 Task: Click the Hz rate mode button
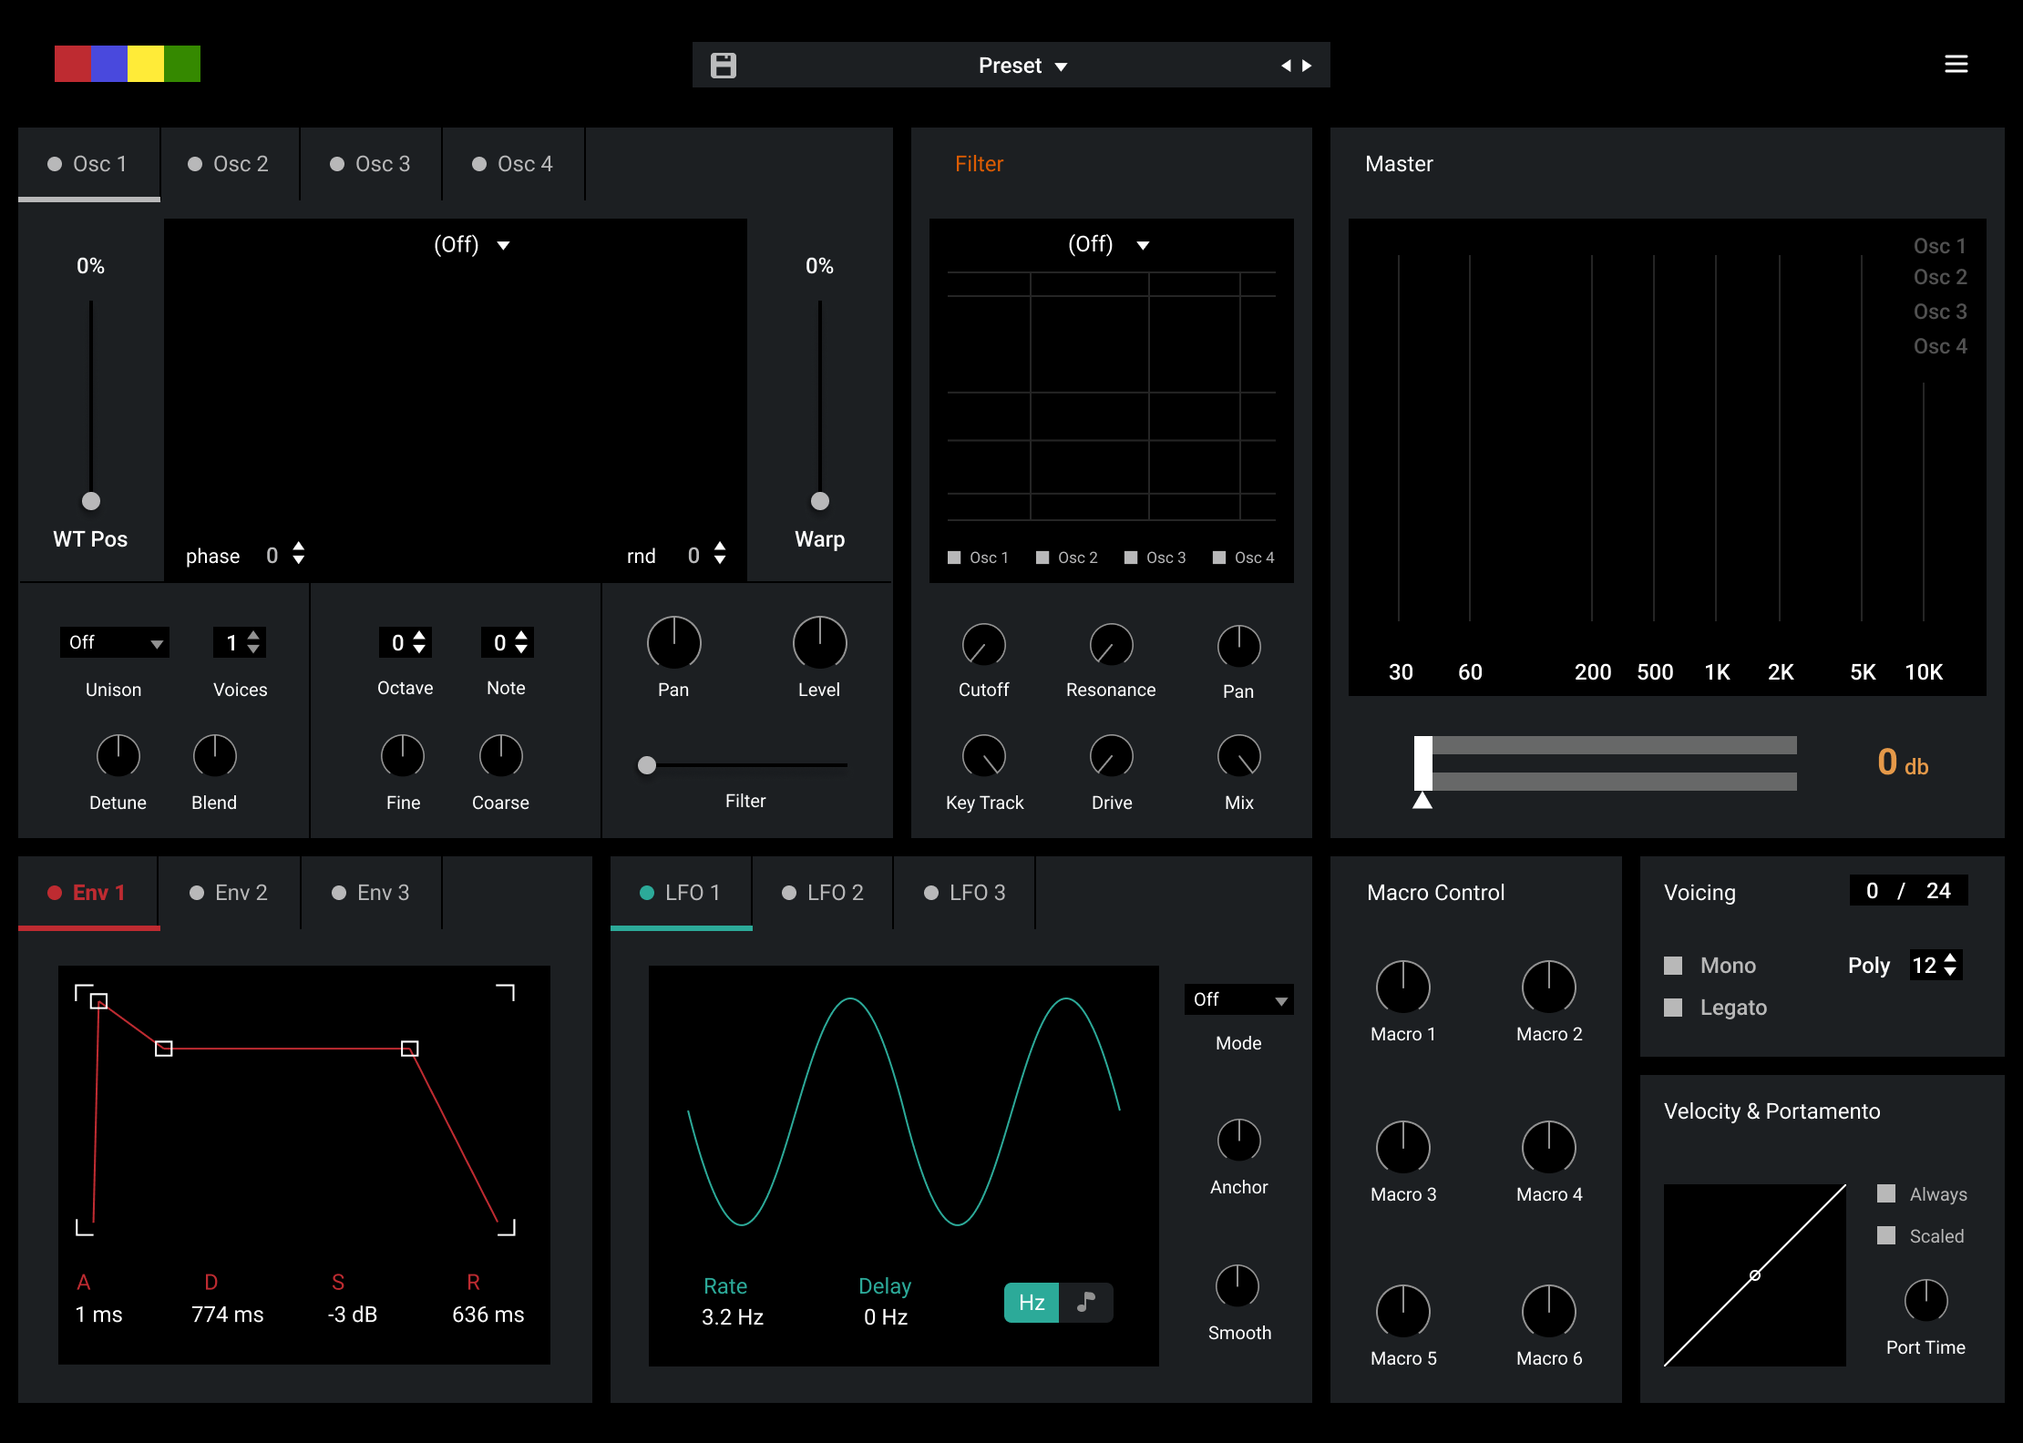pos(1032,1302)
